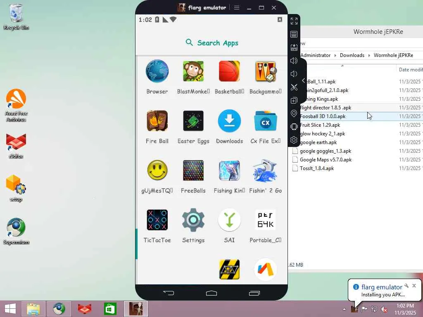Image resolution: width=423 pixels, height=317 pixels.
Task: Open the FreeBalls app
Action: [193, 170]
